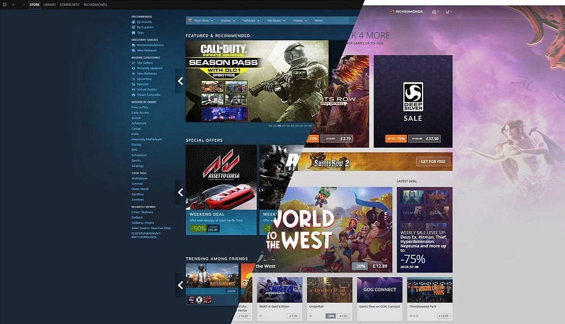Show previous Special Offers slide
The height and width of the screenshot is (324, 565).
(x=180, y=192)
